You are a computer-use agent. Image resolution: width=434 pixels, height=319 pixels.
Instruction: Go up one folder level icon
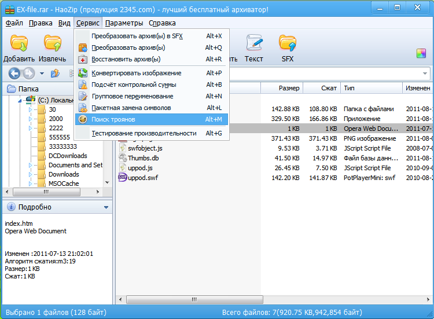55,74
